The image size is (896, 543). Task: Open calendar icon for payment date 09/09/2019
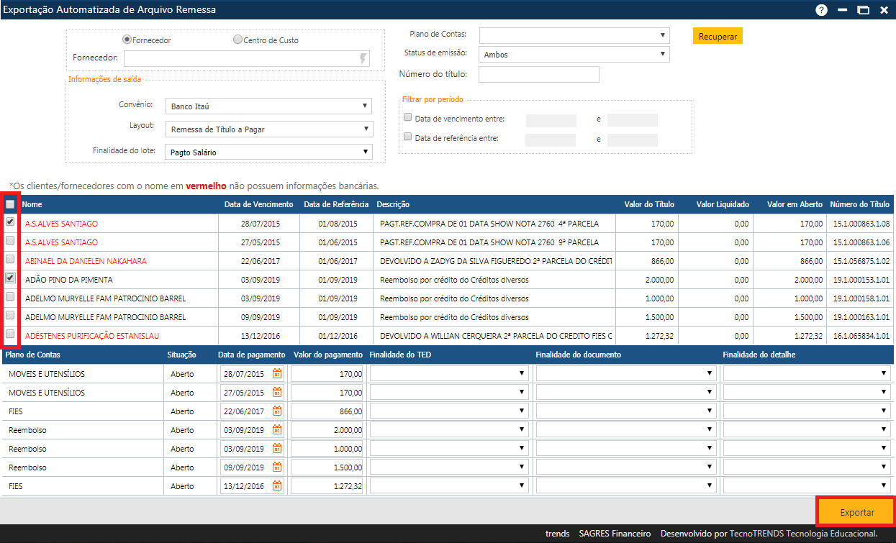(x=277, y=467)
